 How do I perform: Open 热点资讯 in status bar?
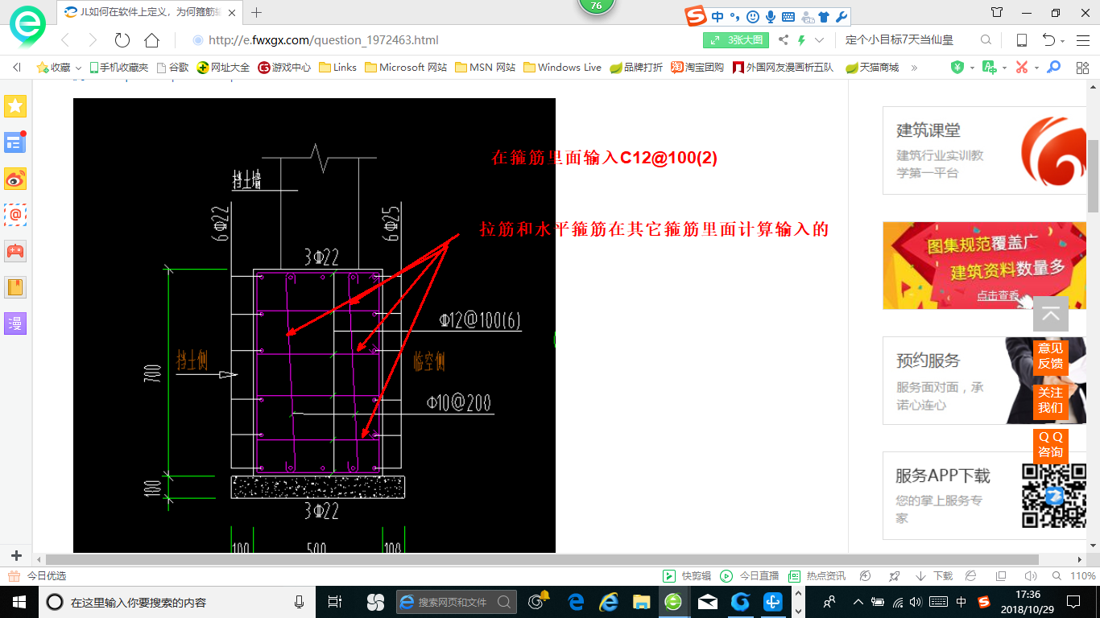click(817, 576)
